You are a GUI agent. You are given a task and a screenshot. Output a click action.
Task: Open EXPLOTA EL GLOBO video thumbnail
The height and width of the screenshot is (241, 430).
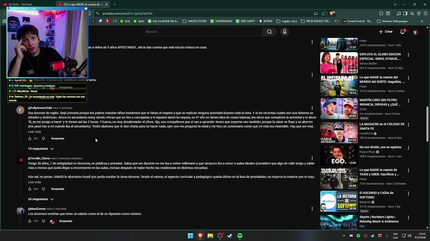click(339, 63)
